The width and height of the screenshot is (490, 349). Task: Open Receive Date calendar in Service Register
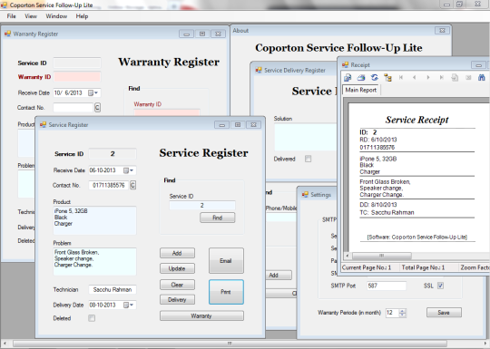129,170
